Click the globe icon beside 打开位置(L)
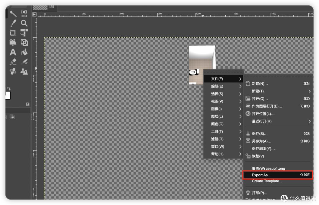 pyautogui.click(x=248, y=113)
